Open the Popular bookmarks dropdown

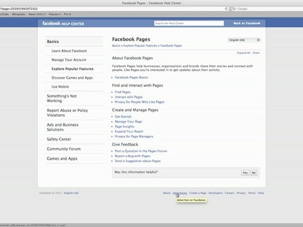[x=55, y=14]
